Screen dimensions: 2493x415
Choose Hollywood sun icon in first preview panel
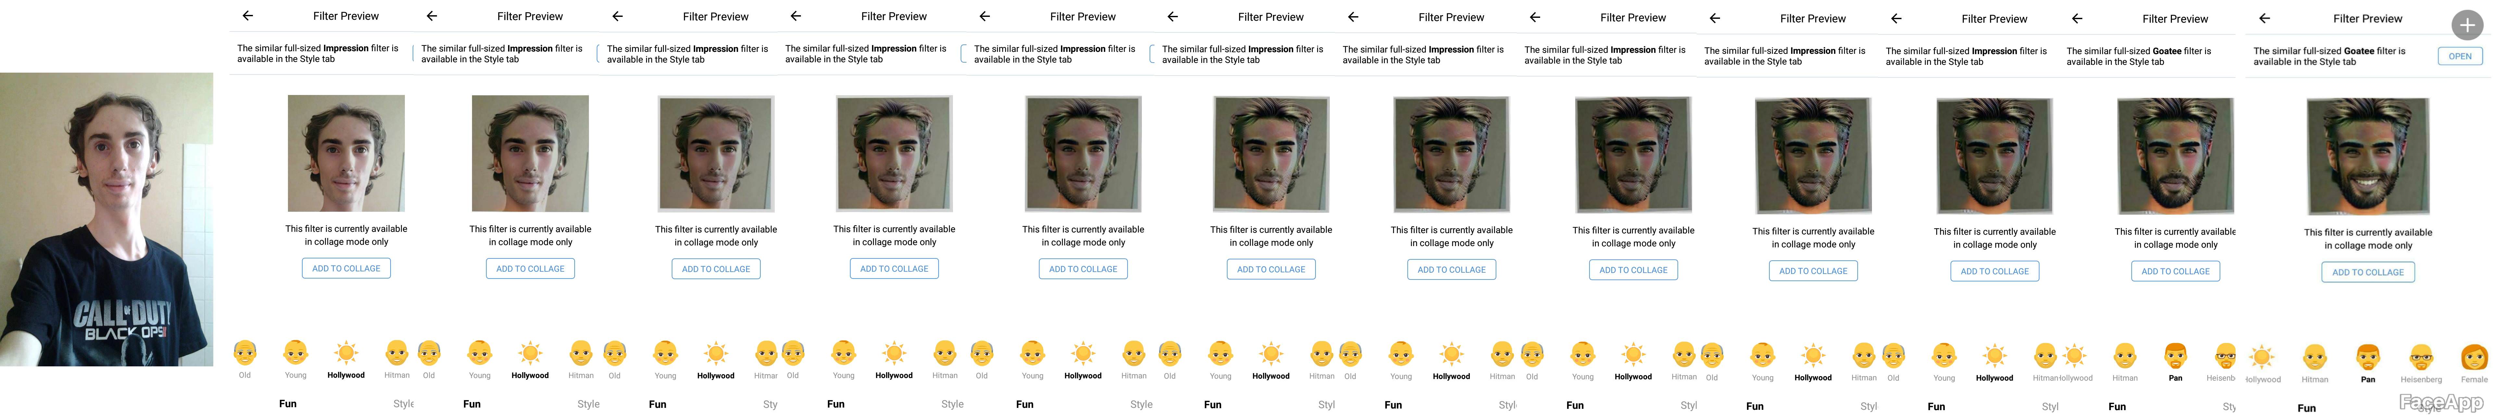(345, 352)
